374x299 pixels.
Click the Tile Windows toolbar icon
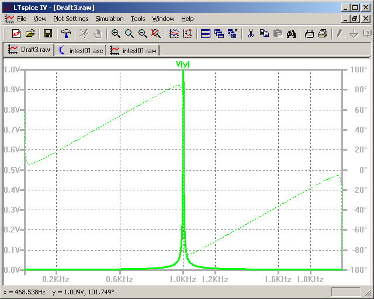205,34
